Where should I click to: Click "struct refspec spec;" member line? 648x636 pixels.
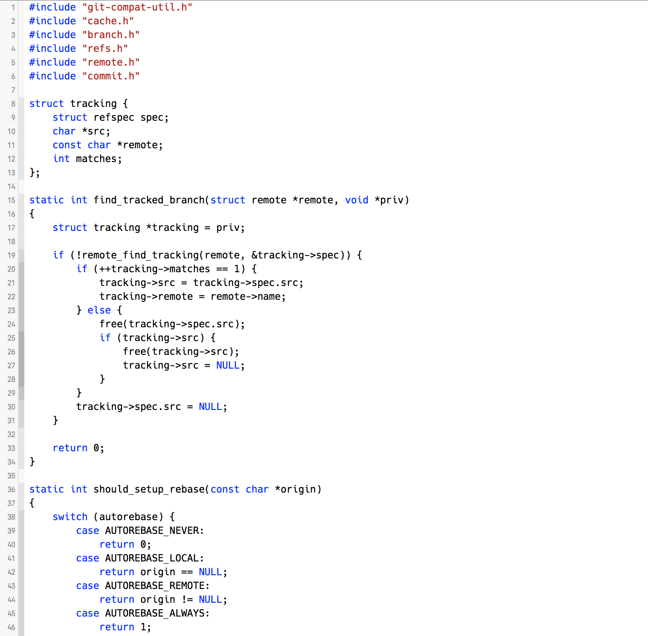tap(111, 117)
